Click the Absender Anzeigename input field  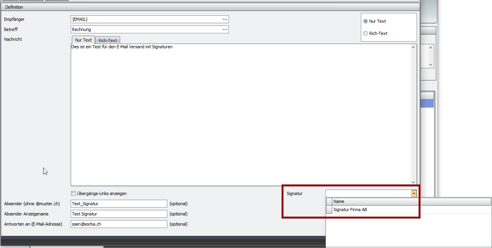click(x=119, y=214)
